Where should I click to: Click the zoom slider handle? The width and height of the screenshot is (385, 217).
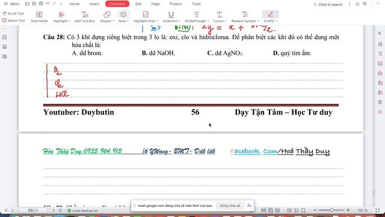(331, 210)
